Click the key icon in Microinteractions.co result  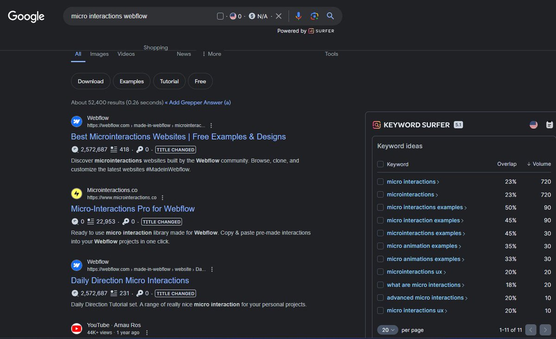coord(126,222)
